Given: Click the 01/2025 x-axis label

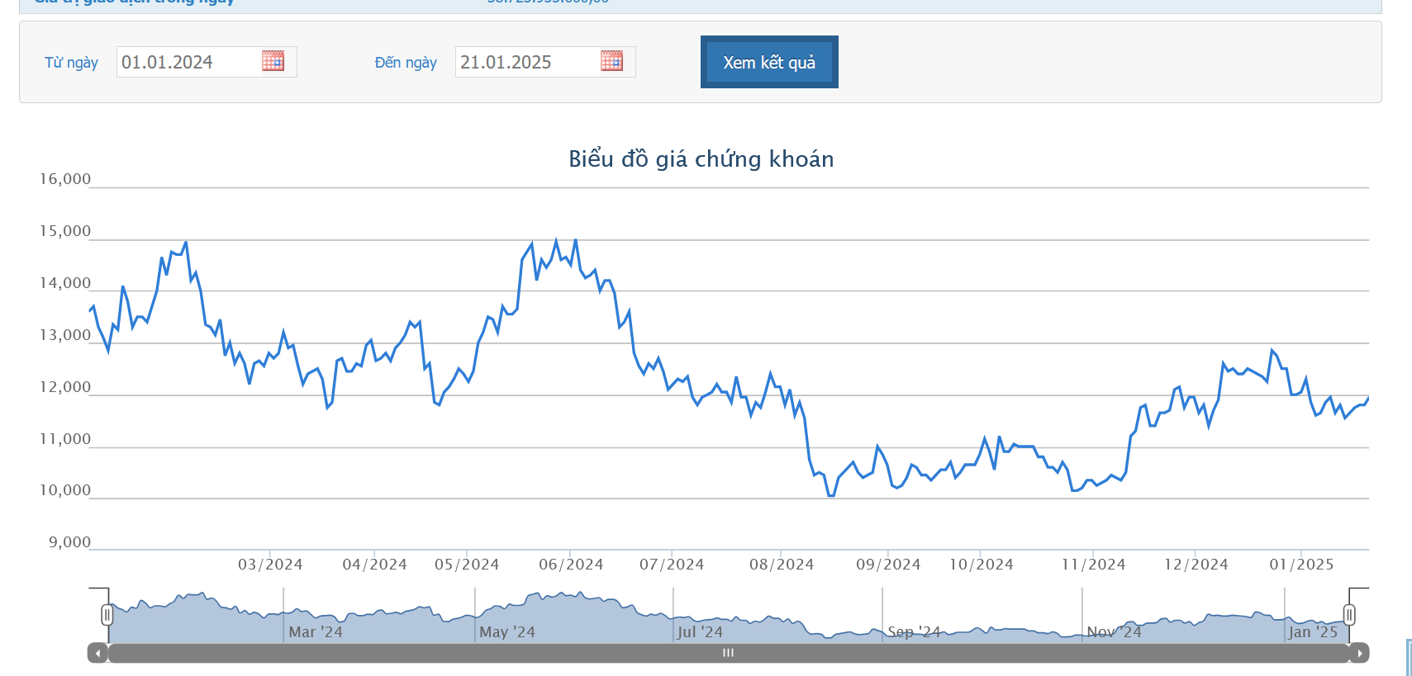Looking at the screenshot, I should (x=1301, y=565).
